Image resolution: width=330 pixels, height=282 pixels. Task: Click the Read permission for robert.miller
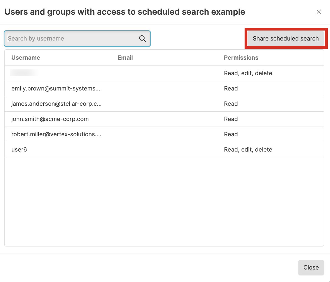(231, 134)
